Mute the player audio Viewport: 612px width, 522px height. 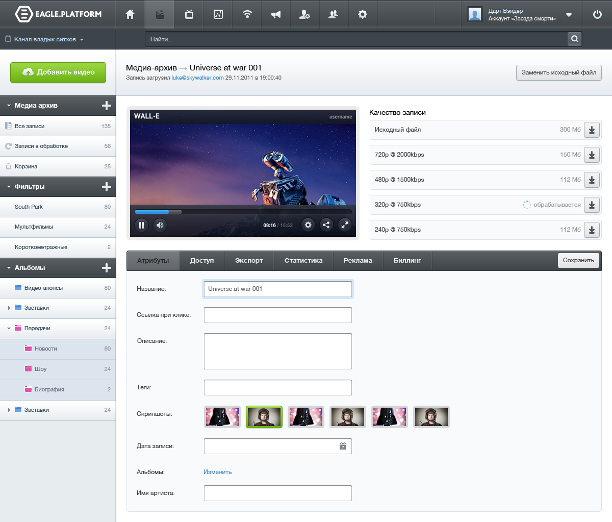point(160,225)
